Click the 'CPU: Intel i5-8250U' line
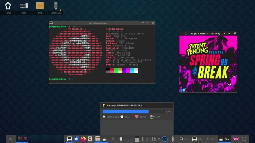Screen dimensions: 255x143 coord(129,60)
